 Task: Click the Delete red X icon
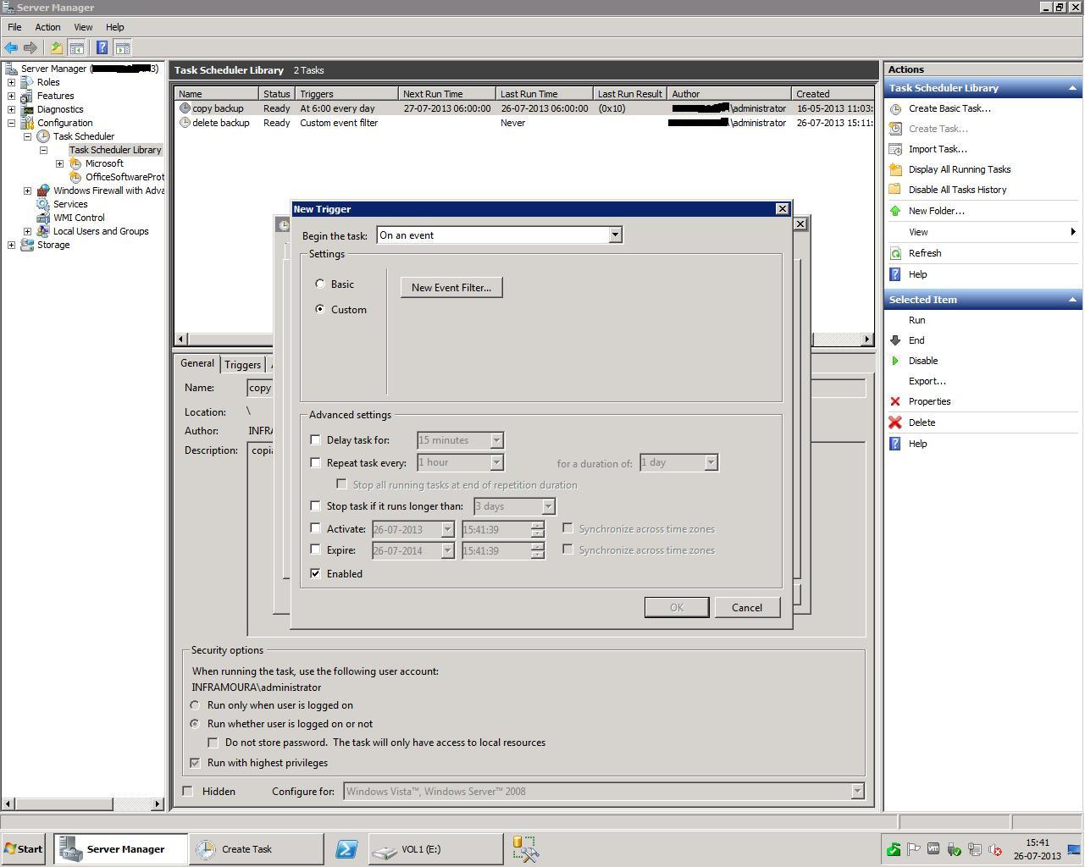(x=895, y=422)
